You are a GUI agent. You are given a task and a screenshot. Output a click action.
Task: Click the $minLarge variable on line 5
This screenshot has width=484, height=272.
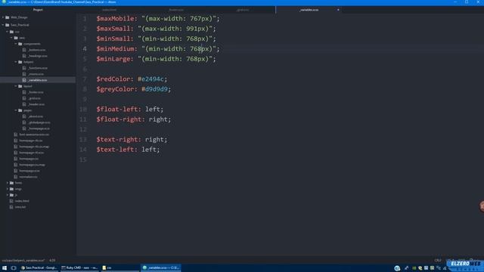(113, 59)
